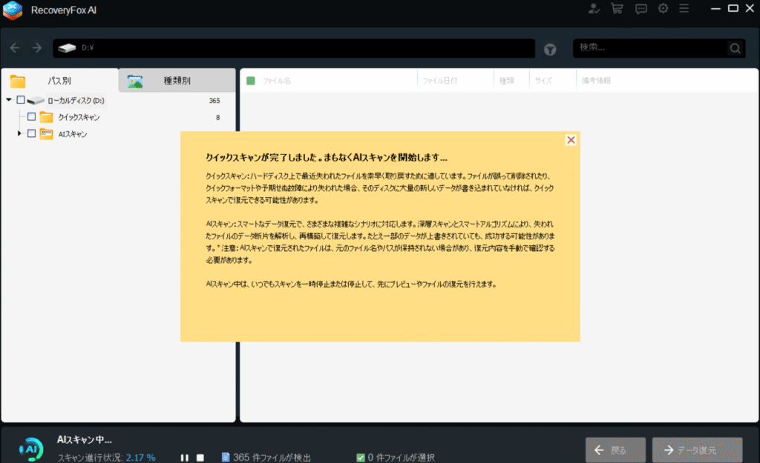Tick the クイックスキャン folder checkbox
760x463 pixels.
click(31, 117)
